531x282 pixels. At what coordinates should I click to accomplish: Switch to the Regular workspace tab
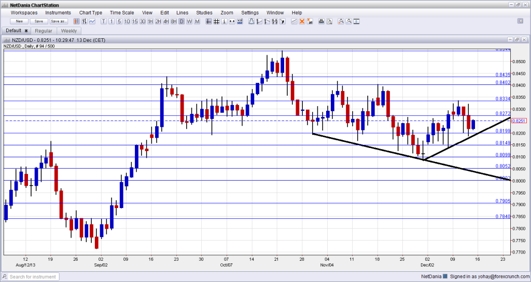(44, 31)
